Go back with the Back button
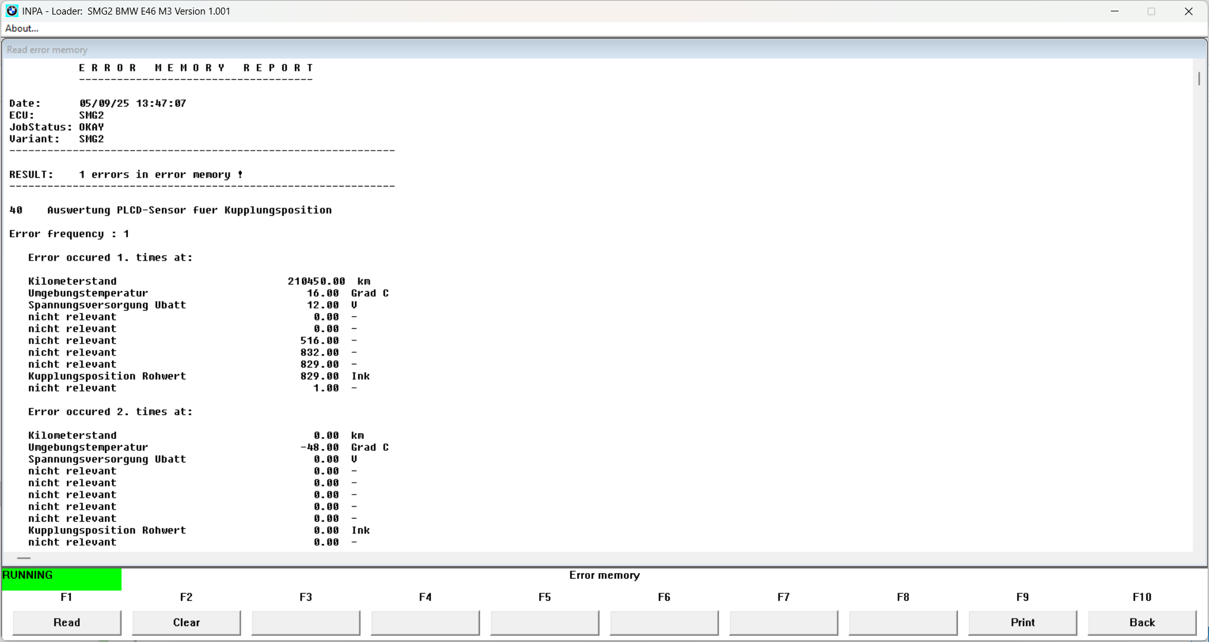This screenshot has width=1209, height=642. pyautogui.click(x=1142, y=622)
